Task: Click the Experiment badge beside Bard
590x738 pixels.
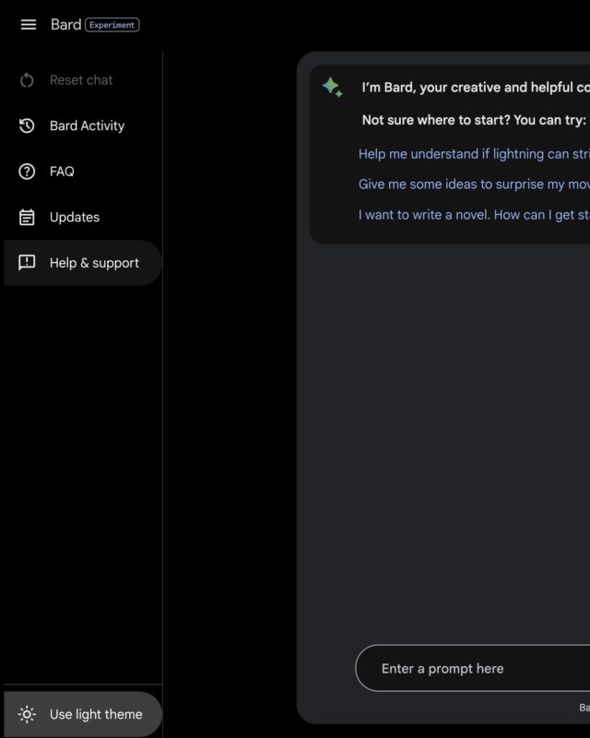Action: pyautogui.click(x=112, y=25)
